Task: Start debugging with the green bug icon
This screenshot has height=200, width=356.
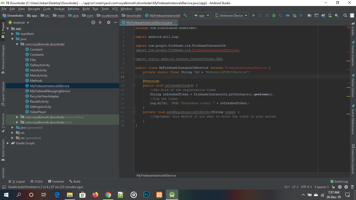Action: pos(274,15)
